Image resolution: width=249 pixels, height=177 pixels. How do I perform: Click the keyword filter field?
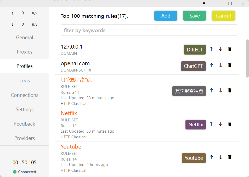pyautogui.click(x=149, y=30)
